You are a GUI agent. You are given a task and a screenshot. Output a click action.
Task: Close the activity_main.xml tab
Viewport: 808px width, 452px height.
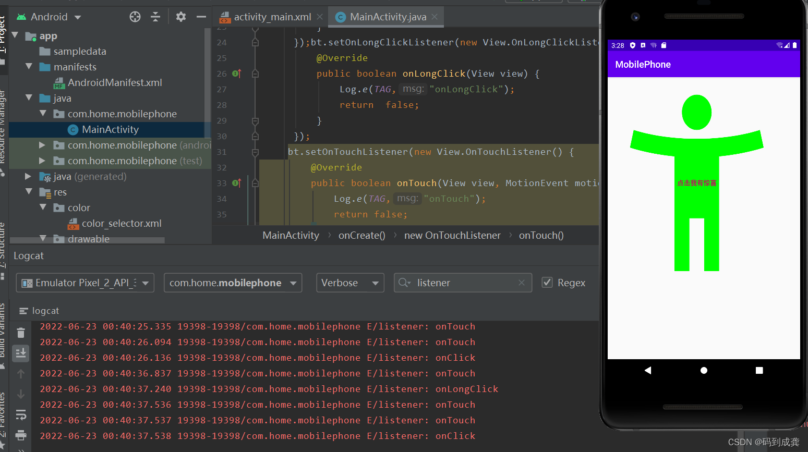pyautogui.click(x=320, y=17)
